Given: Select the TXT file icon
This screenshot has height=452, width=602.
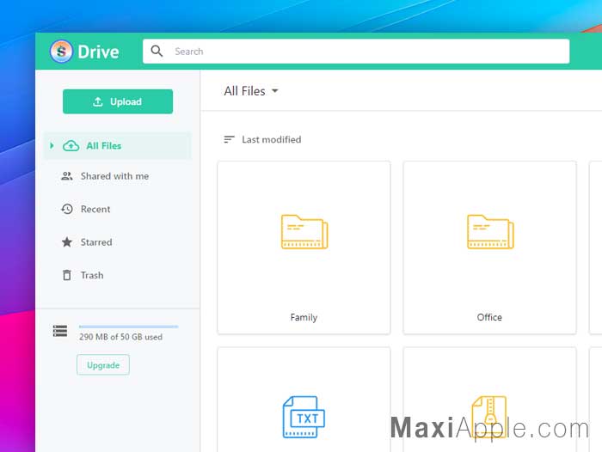Looking at the screenshot, I should 304,417.
